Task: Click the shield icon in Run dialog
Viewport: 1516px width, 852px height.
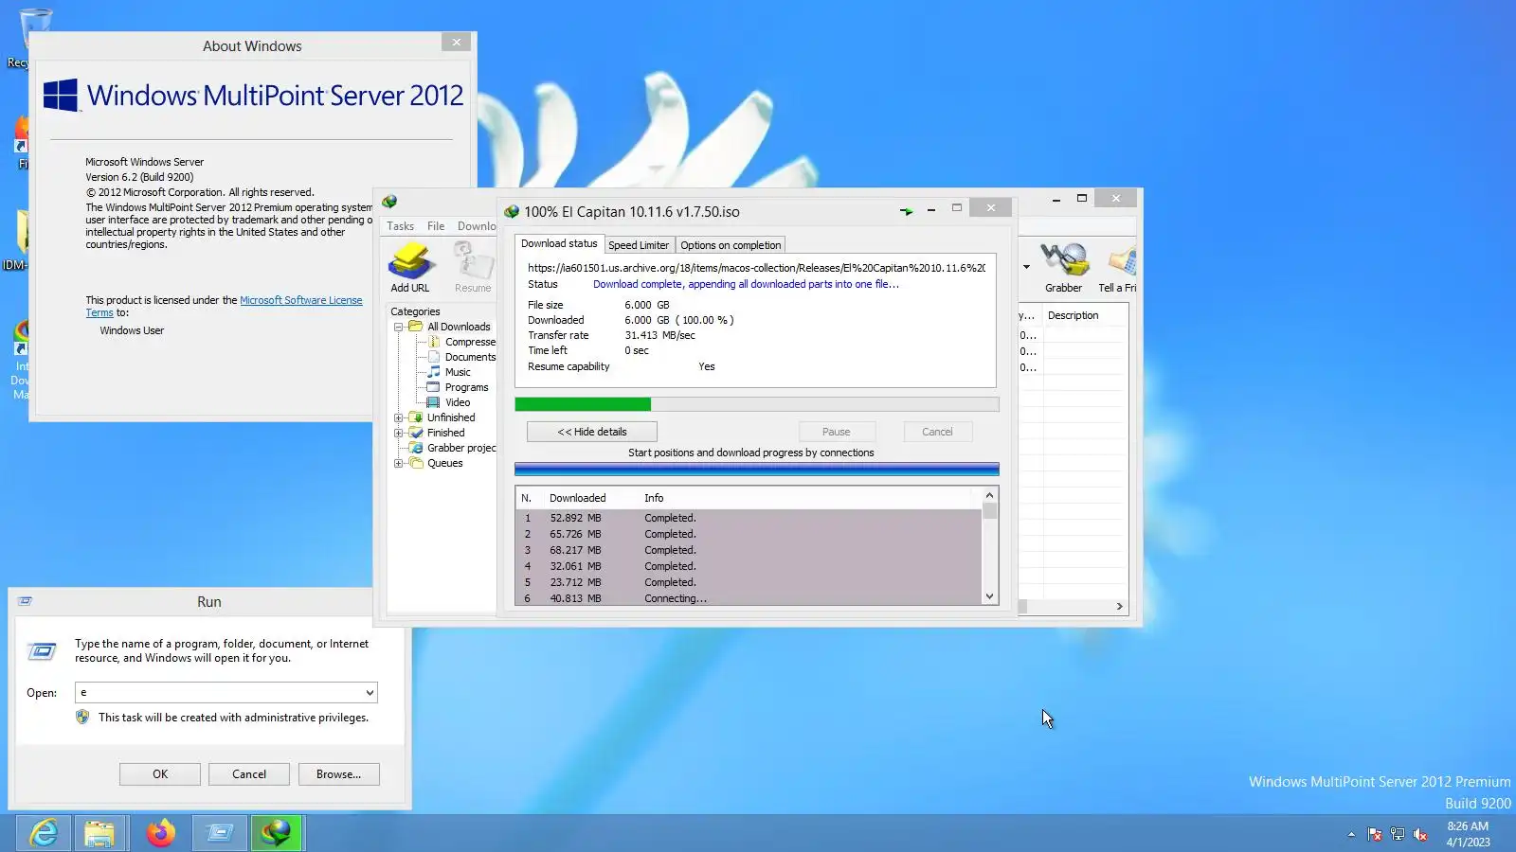Action: pos(82,717)
